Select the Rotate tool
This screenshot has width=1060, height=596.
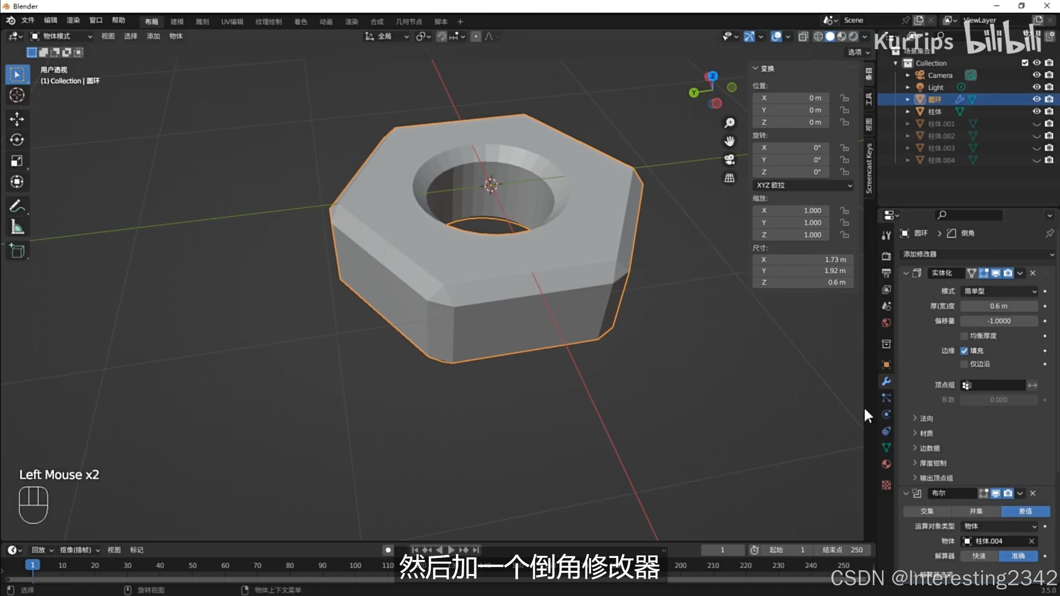pos(17,140)
